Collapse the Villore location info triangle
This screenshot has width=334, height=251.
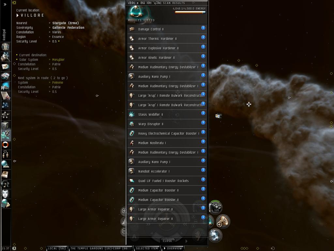(18, 15)
